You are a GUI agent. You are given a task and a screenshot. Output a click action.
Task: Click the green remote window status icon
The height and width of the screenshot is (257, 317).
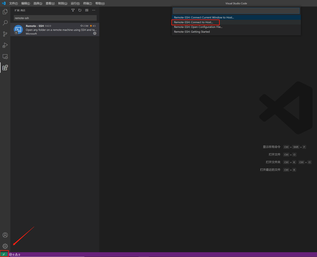4,254
